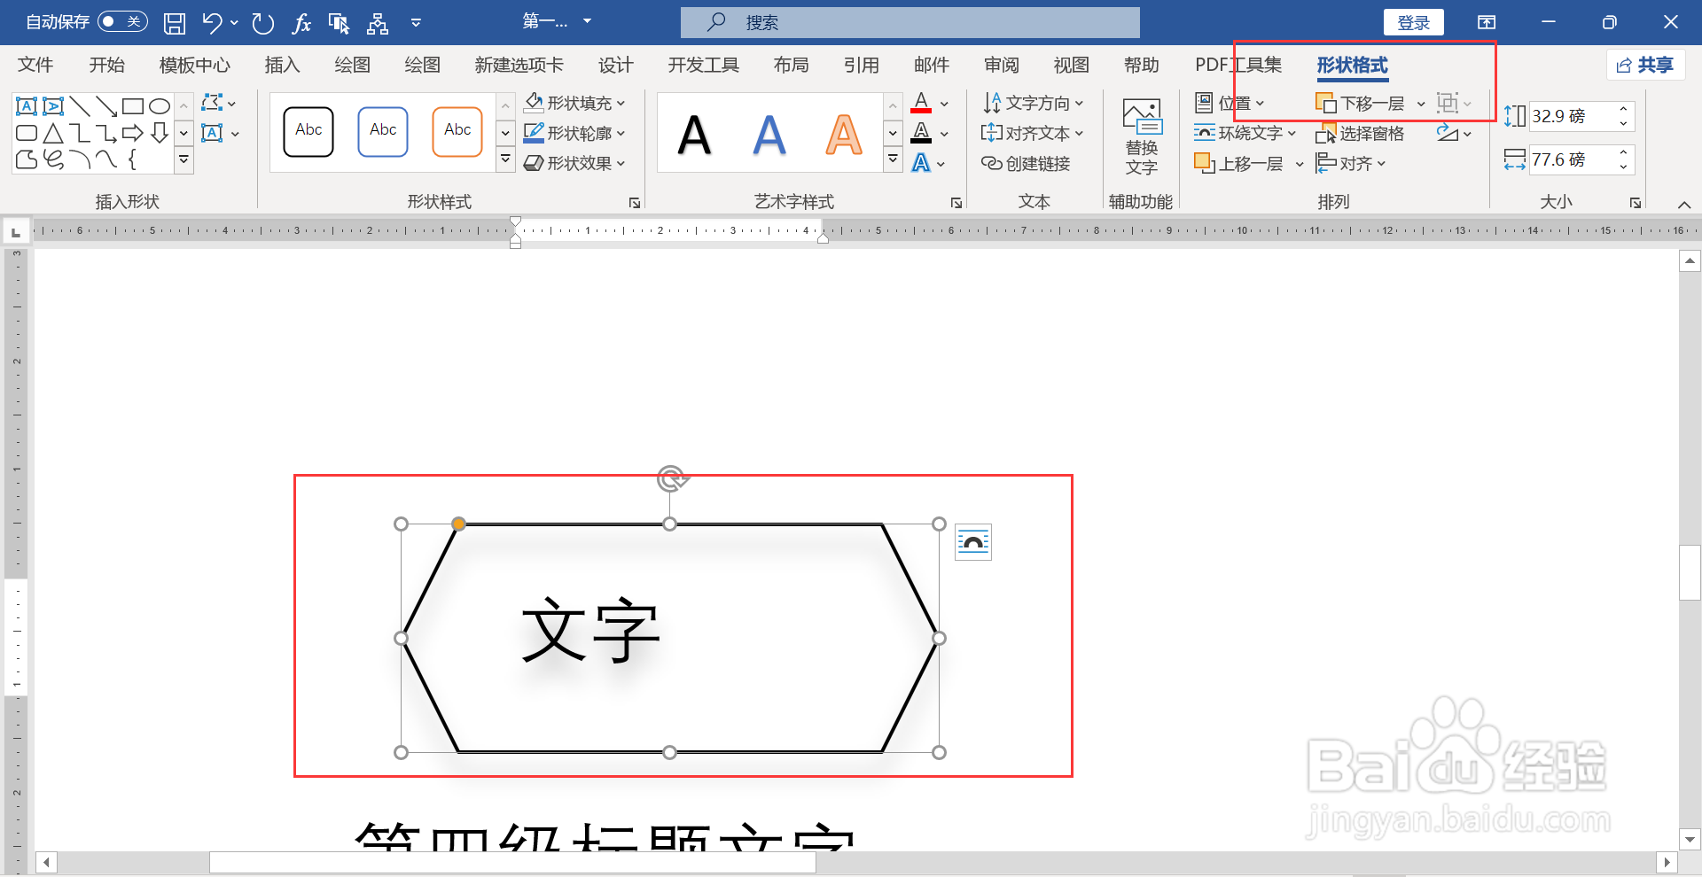
Task: Click in the 搜索 search box
Action: coord(910,23)
